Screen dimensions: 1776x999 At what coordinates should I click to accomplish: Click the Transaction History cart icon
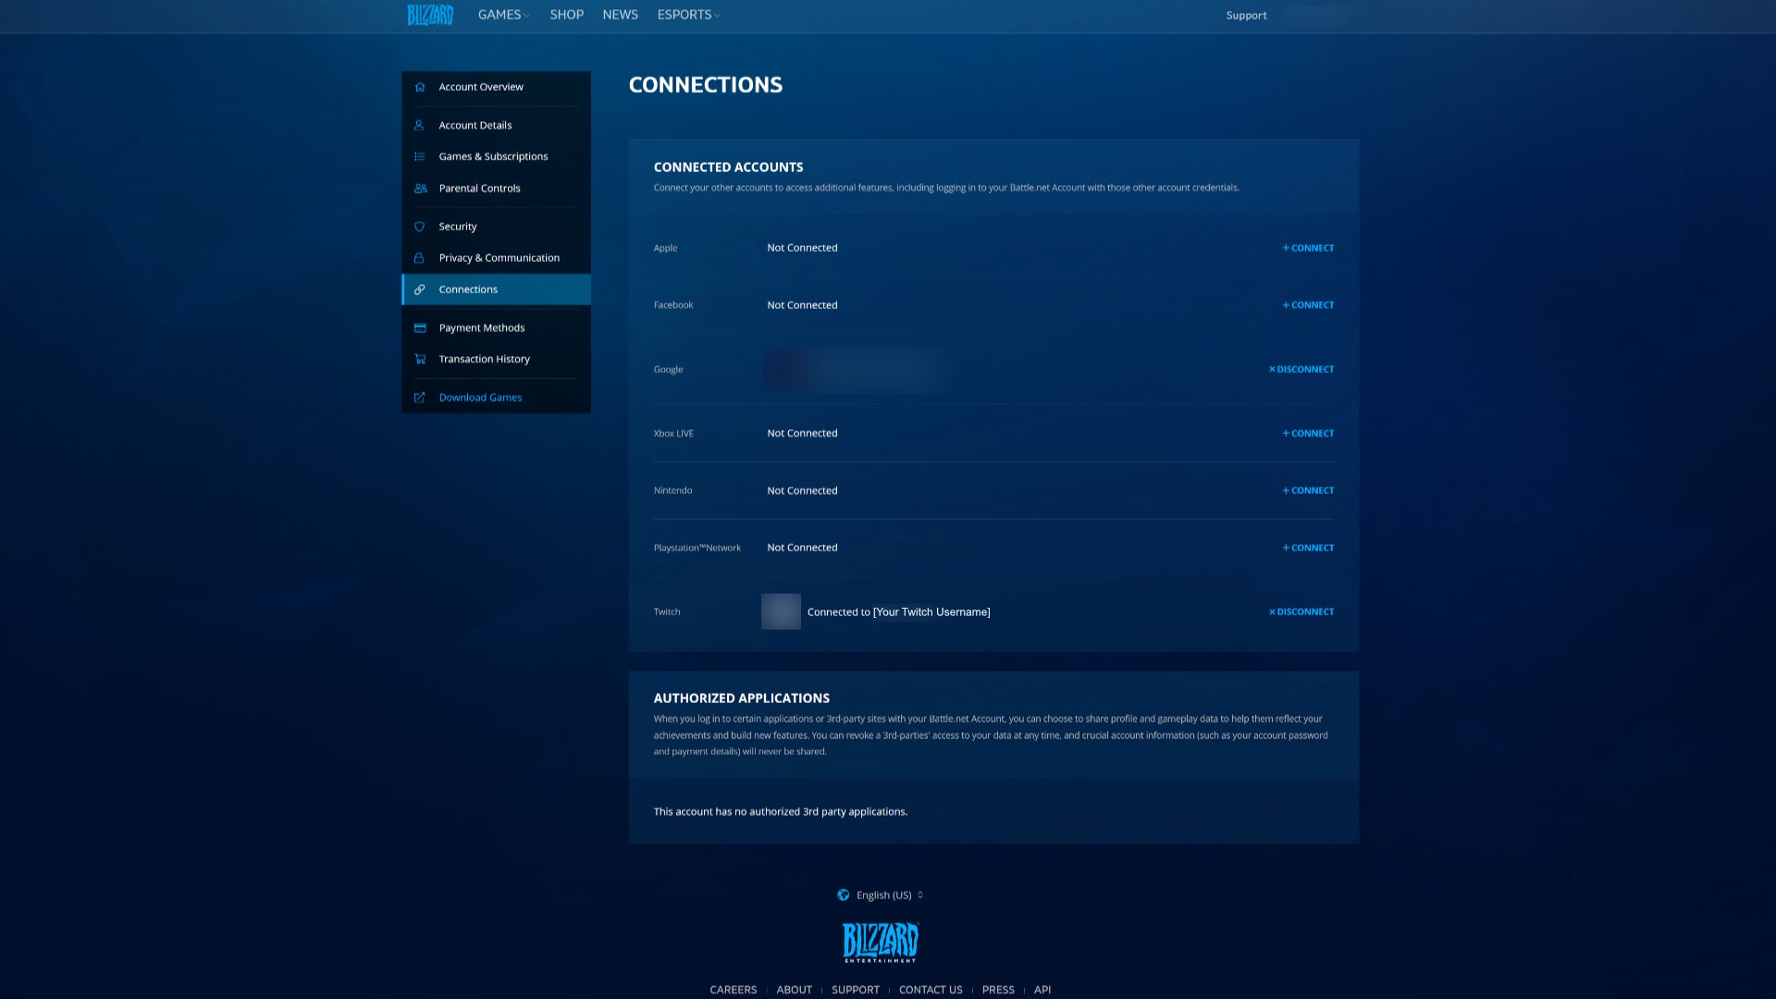[x=421, y=359]
